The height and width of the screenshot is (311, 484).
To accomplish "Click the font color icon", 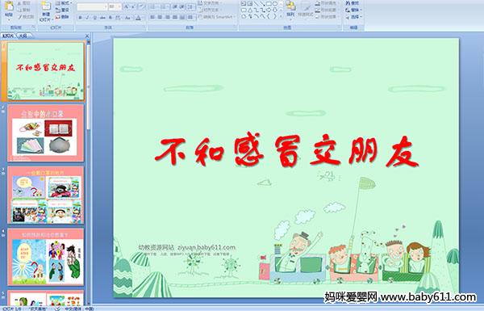I will click(138, 18).
